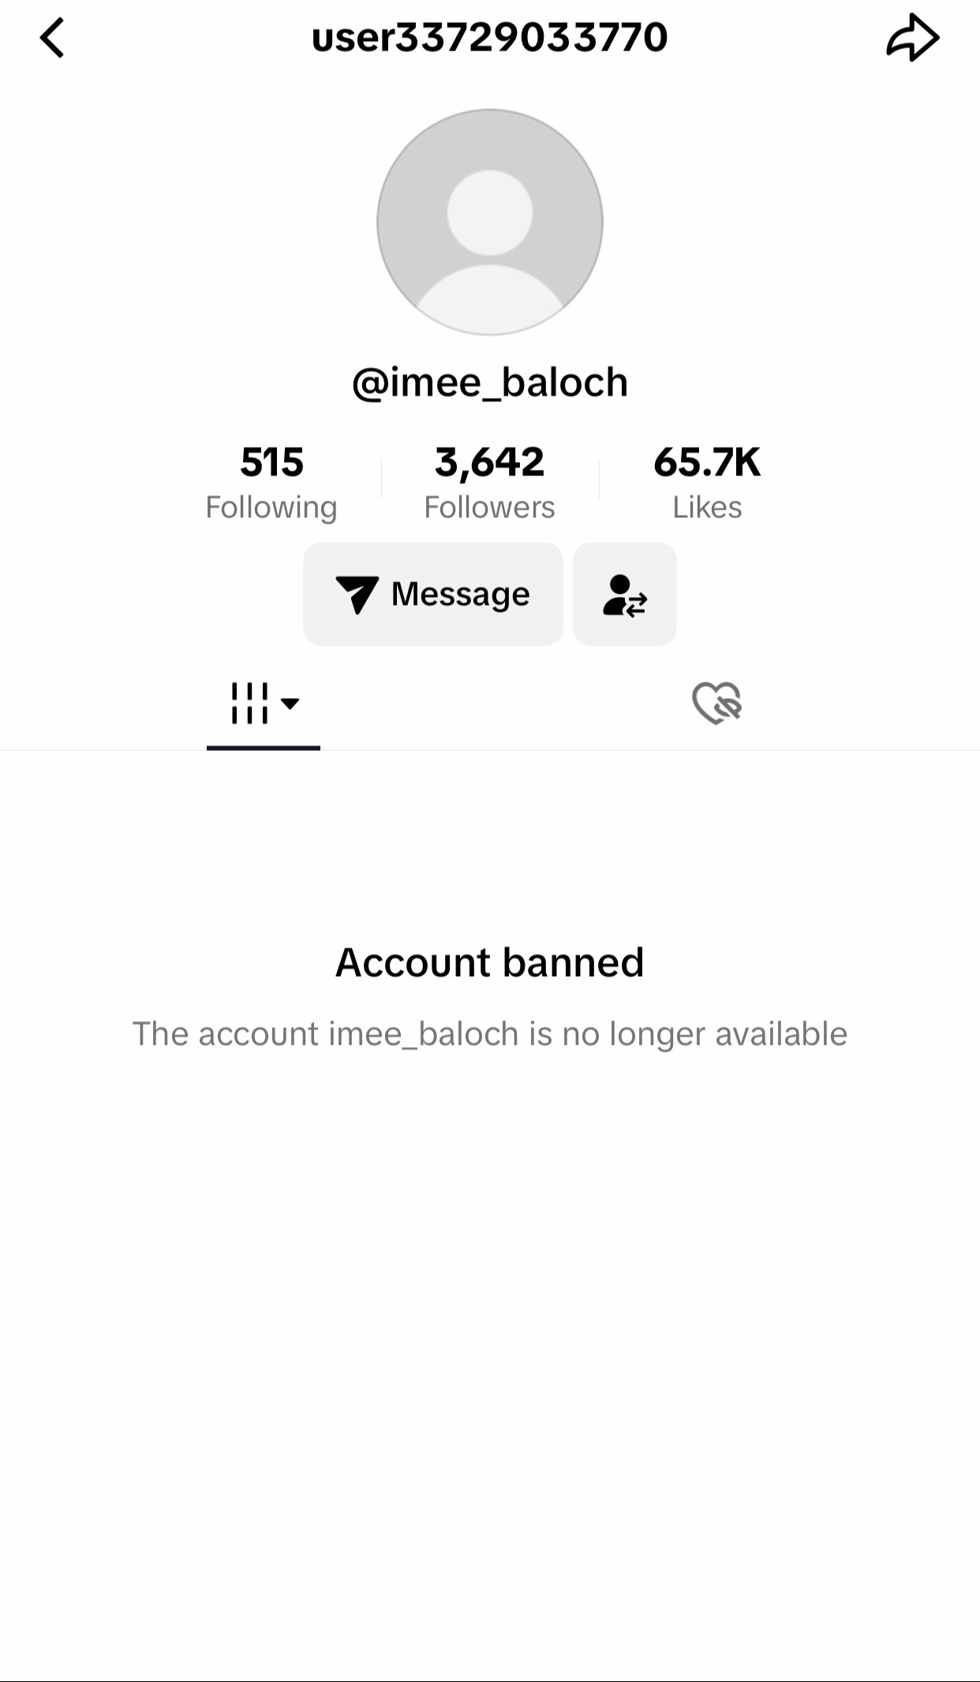Open the videos grid tab
The height and width of the screenshot is (1682, 980).
click(x=264, y=703)
